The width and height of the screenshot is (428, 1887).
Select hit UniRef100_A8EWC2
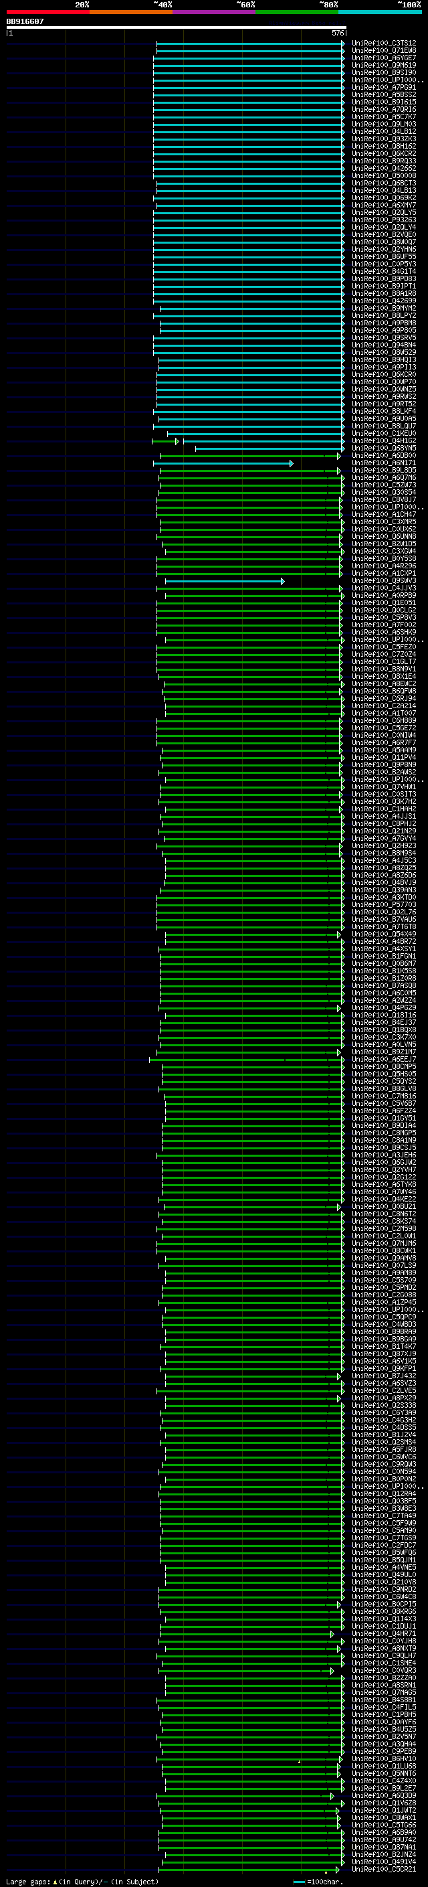click(x=383, y=683)
